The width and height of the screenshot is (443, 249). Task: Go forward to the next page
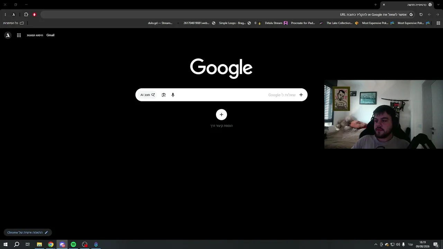(438, 15)
